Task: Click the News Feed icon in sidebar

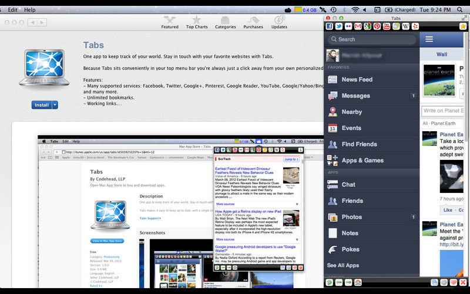Action: tap(333, 79)
